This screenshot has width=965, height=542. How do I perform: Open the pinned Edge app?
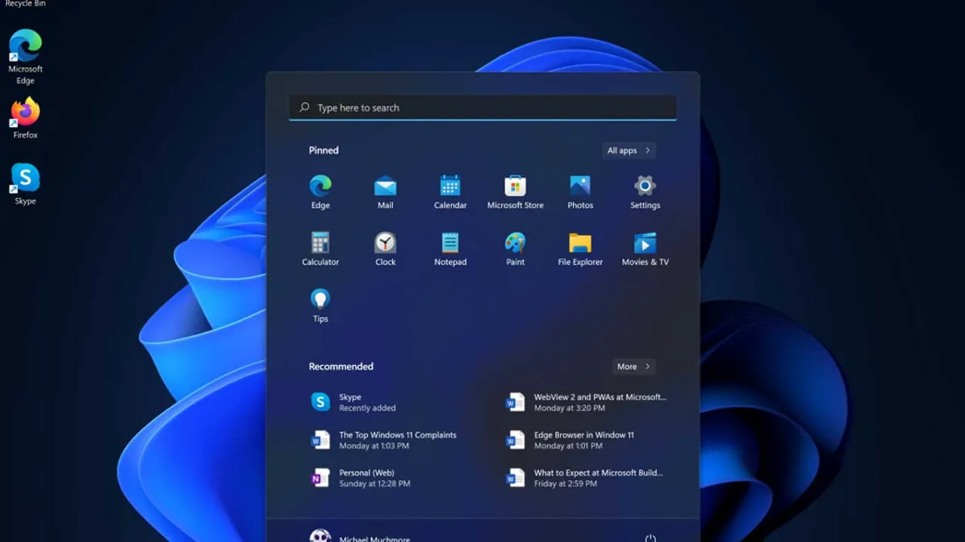(320, 192)
